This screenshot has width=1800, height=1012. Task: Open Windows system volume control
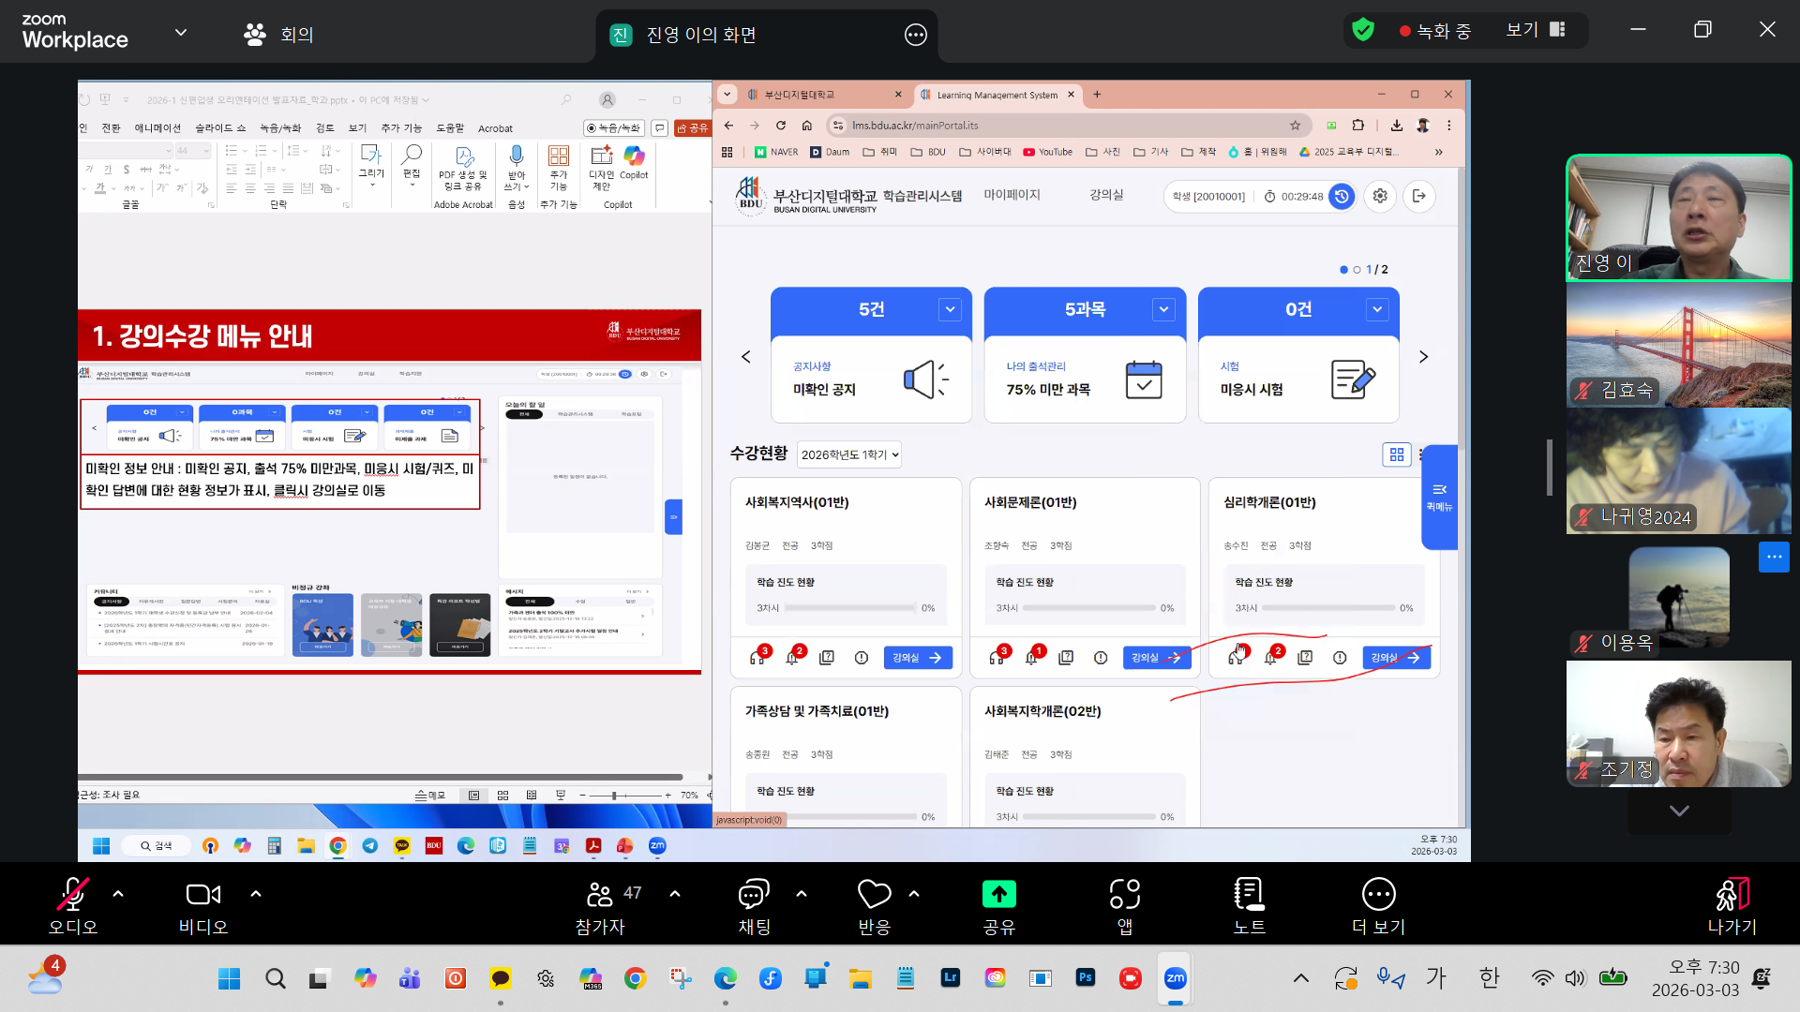(x=1575, y=978)
